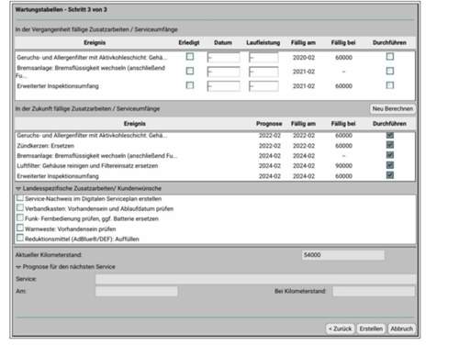This screenshot has height=345, width=459.
Task: Click the Prognose column header
Action: [269, 124]
